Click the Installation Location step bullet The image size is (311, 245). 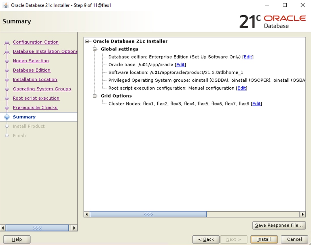(7, 80)
